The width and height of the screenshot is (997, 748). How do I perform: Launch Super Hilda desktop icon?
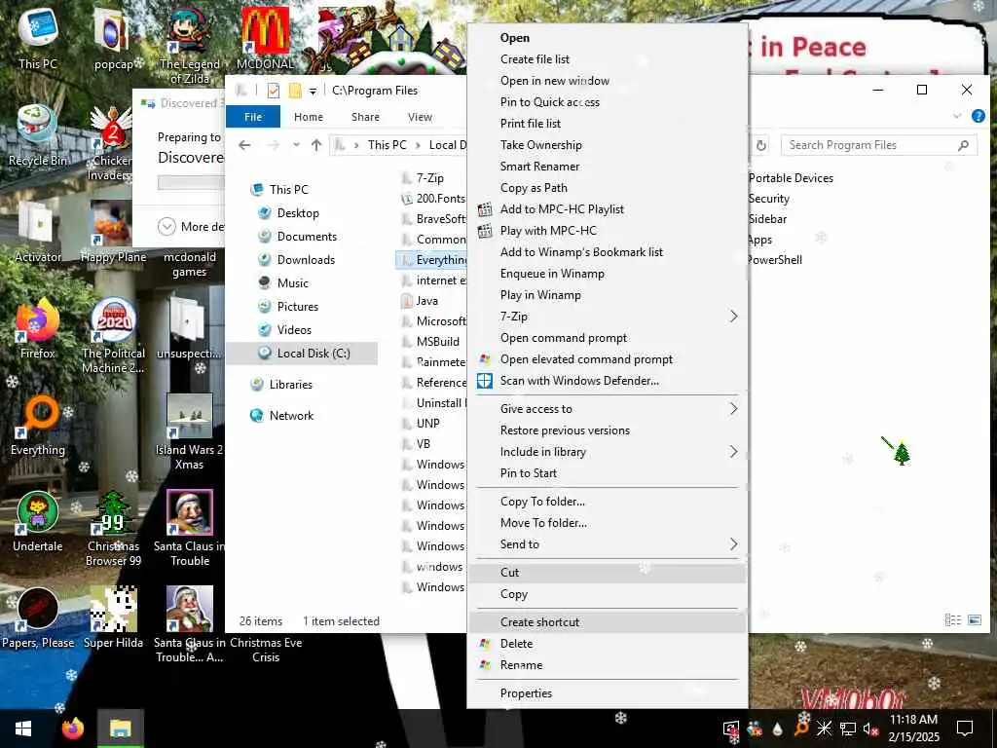113,618
